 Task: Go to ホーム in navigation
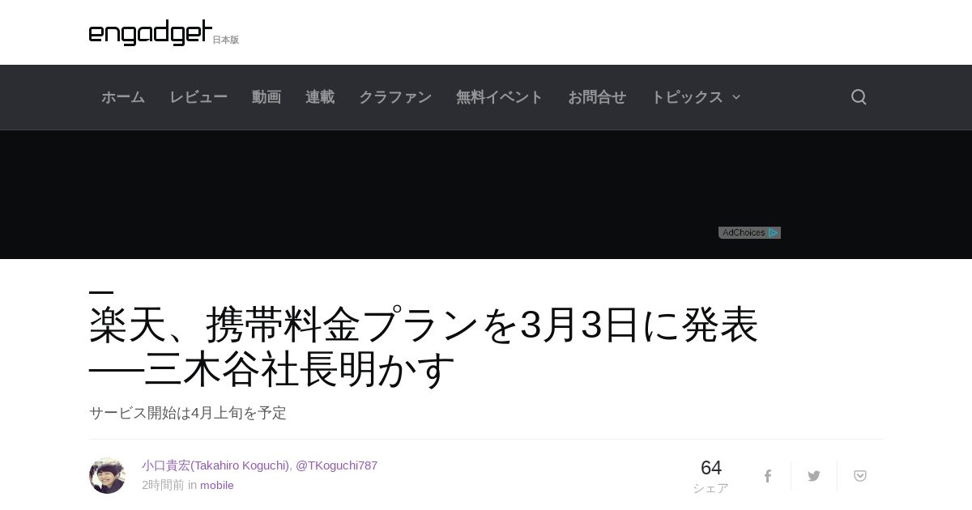tap(123, 97)
